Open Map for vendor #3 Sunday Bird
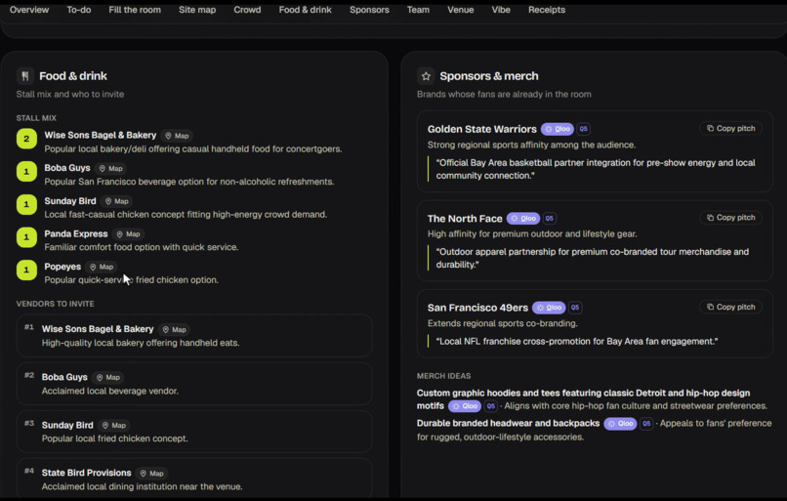The image size is (787, 501). click(114, 425)
